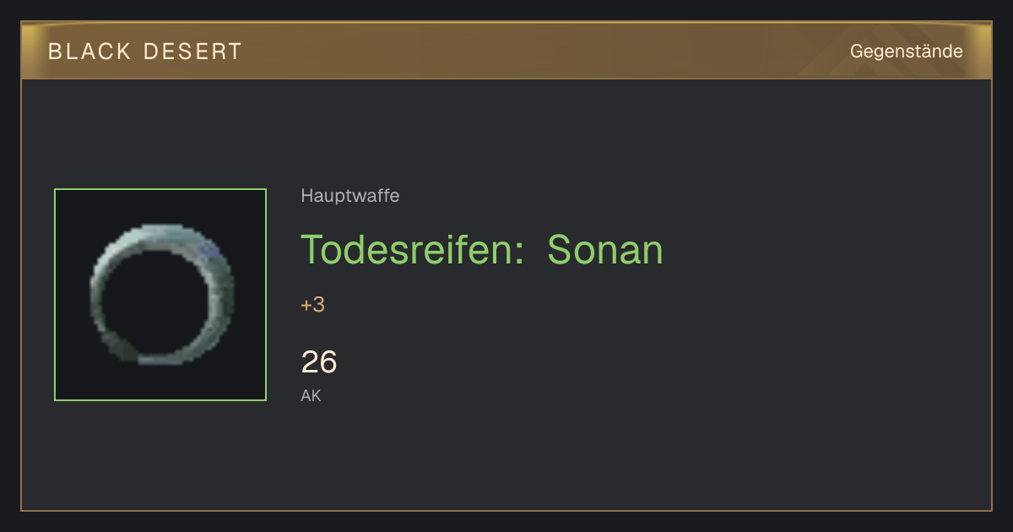Click the word Todesreifen in the title
Viewport: 1013px width, 532px height.
pyautogui.click(x=414, y=250)
